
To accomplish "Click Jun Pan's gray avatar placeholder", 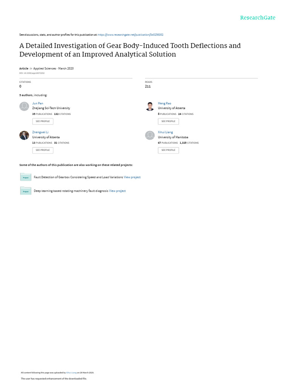I will pos(24,106).
